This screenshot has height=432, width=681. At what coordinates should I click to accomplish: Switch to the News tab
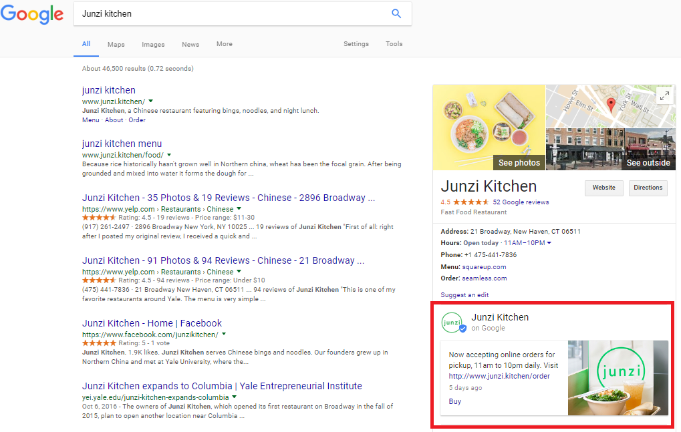[190, 44]
